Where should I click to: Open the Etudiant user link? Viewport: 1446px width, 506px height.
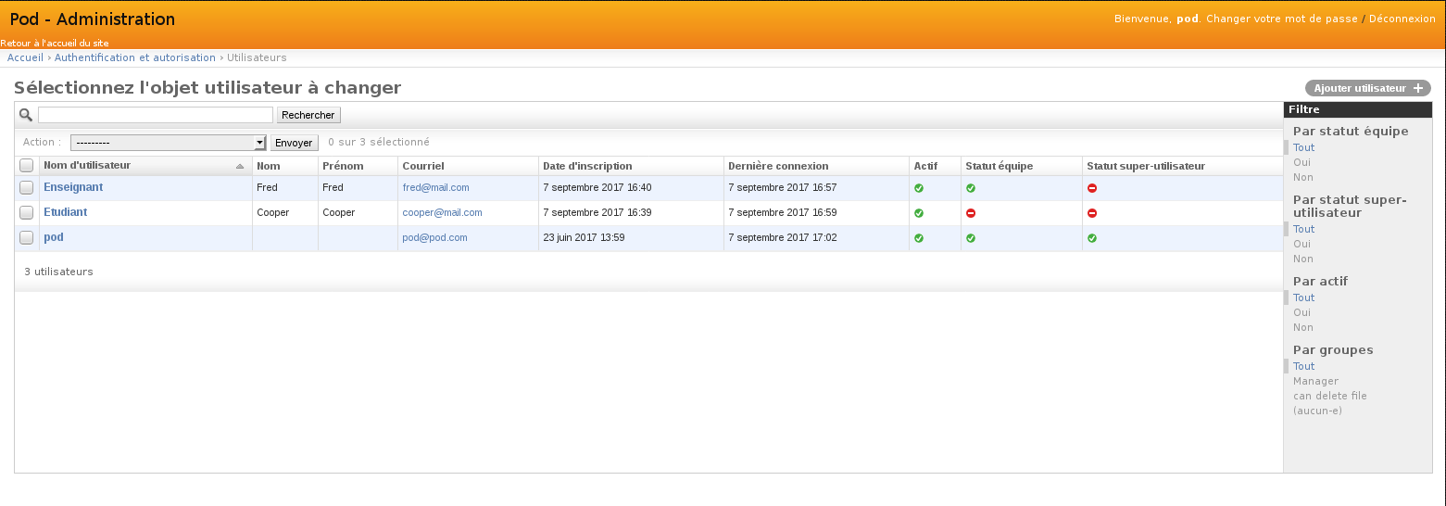pos(66,212)
